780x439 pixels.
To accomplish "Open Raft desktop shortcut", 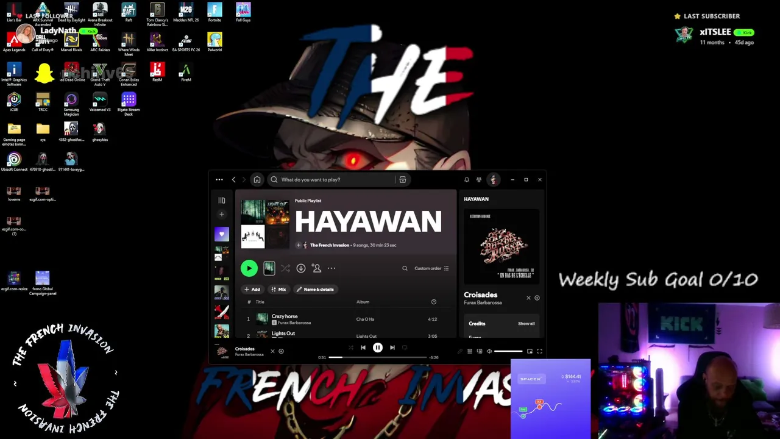I will (129, 12).
